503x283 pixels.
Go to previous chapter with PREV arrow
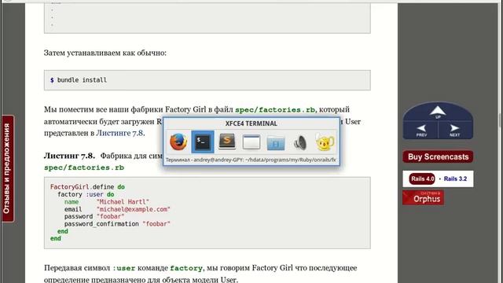(x=421, y=130)
